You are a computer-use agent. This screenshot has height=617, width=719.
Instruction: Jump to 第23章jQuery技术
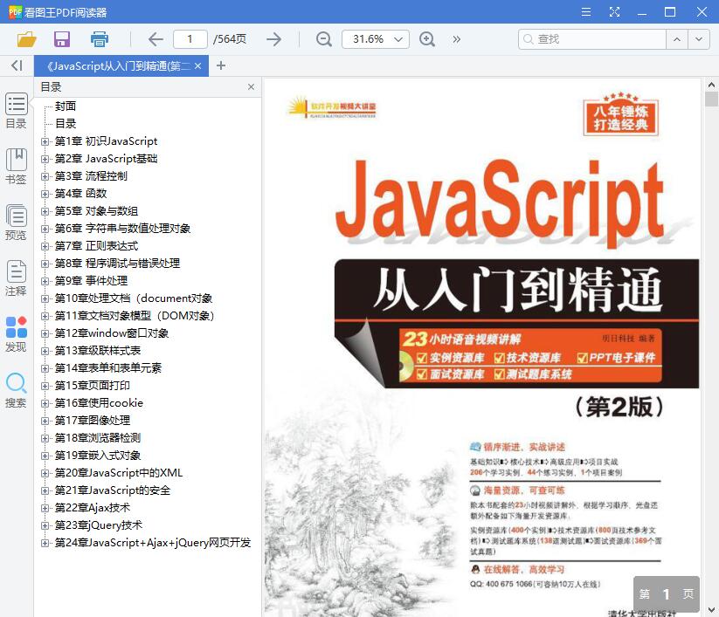99,525
